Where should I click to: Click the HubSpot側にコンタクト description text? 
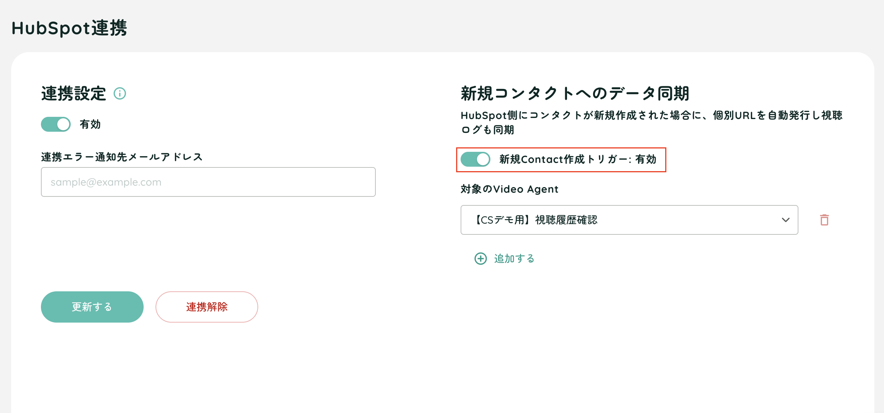pyautogui.click(x=652, y=122)
